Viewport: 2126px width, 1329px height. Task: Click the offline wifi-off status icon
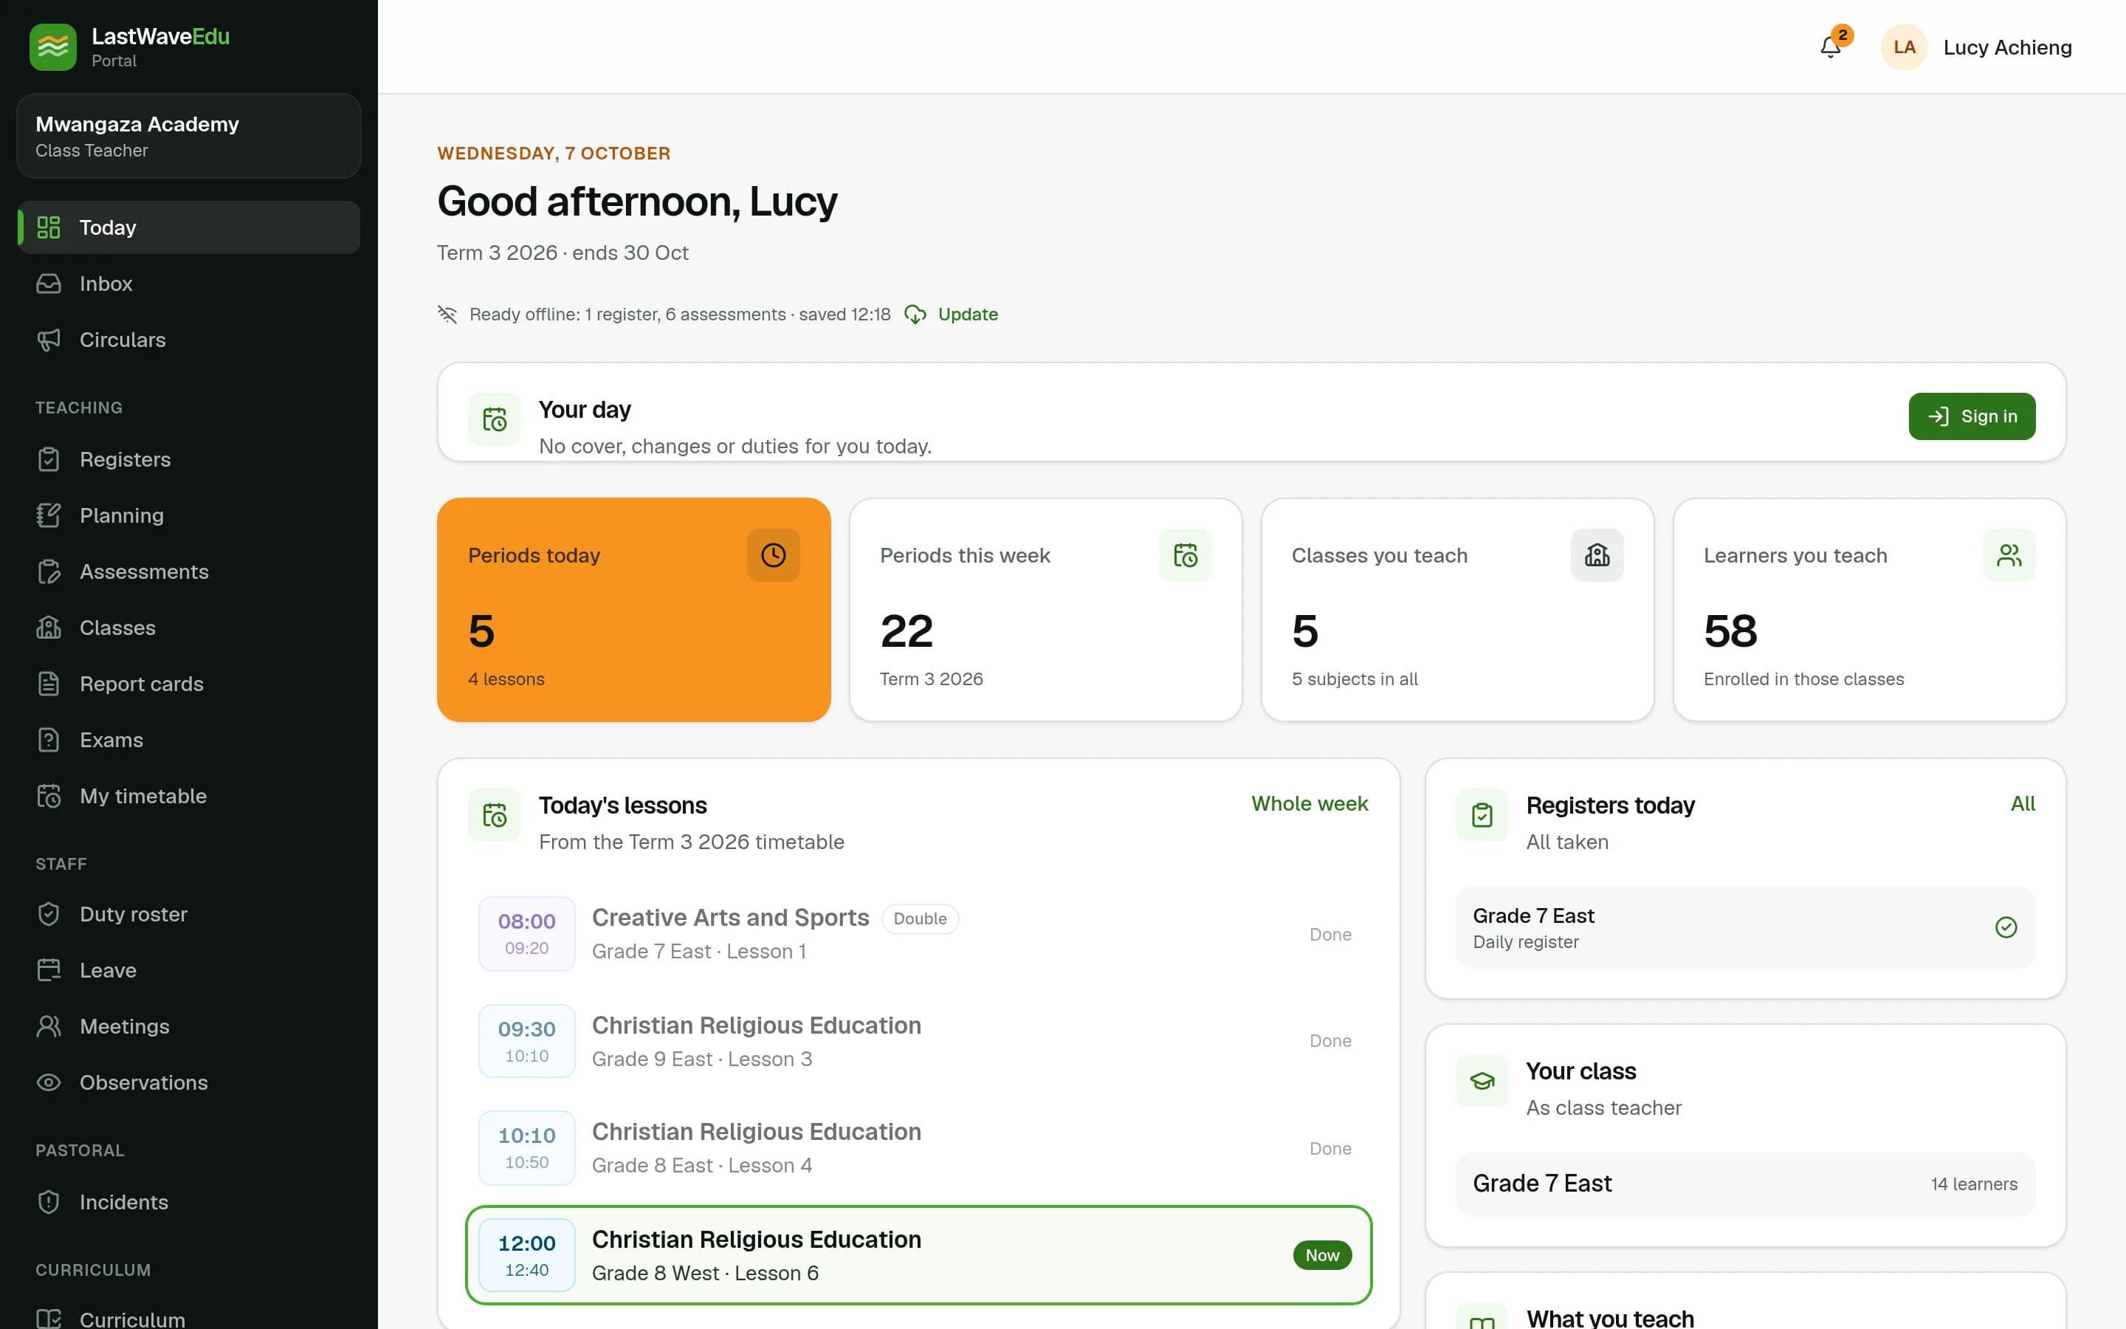[448, 315]
